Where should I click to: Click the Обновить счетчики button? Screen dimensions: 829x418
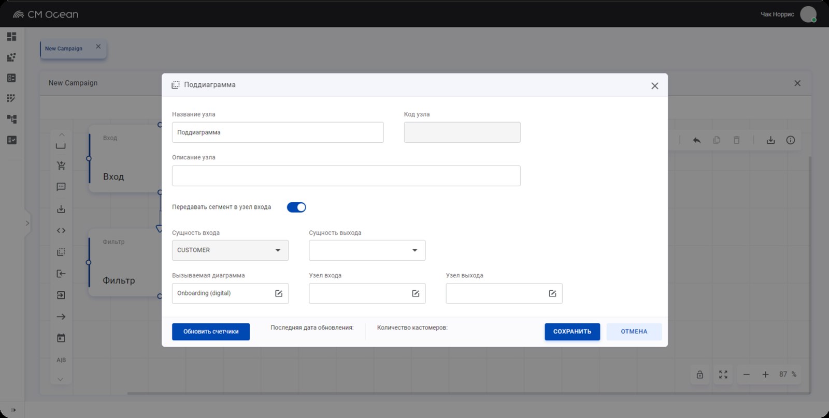pos(211,332)
